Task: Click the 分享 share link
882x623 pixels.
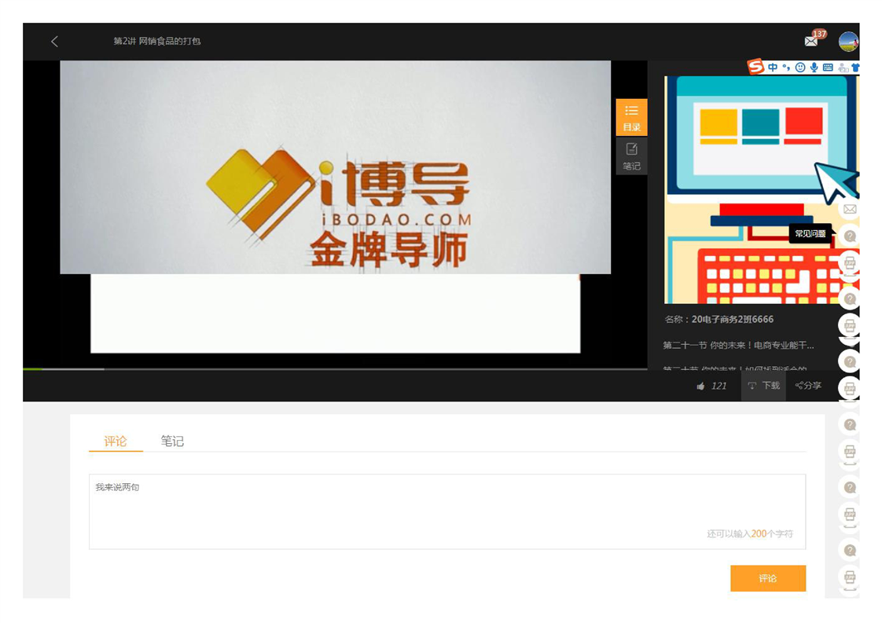Action: coord(808,386)
